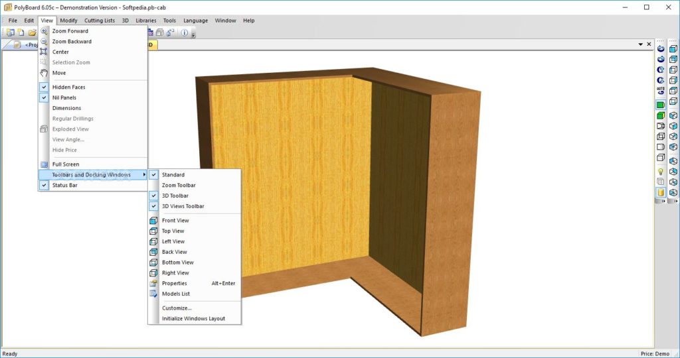Screen dimensions: 680x358
Task: Uncheck the Standard toolbar
Action: (x=195, y=175)
